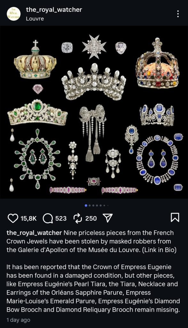Open comments via speech bubble icon
This screenshot has height=328, width=188.
[48, 218]
